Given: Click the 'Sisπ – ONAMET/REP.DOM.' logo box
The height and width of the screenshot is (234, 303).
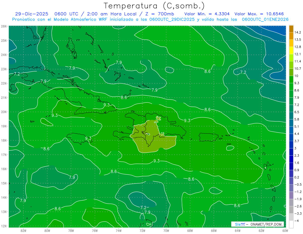Looking at the screenshot, I should [258, 224].
